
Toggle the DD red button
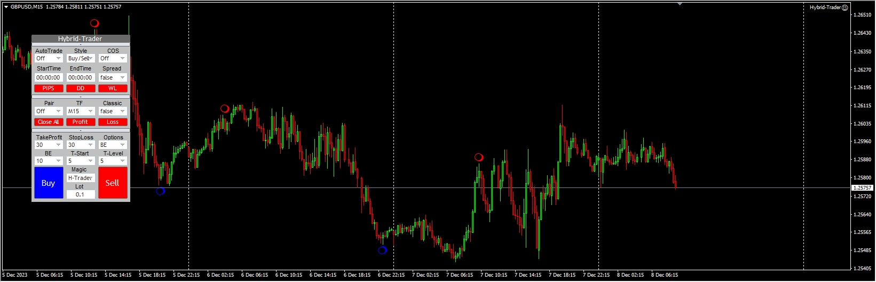pyautogui.click(x=81, y=88)
